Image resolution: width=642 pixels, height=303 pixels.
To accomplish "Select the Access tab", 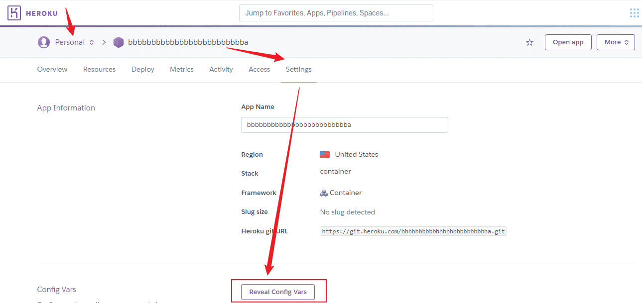I will point(259,69).
